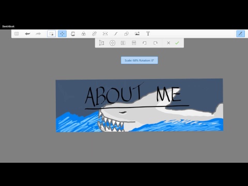
Task: Confirm the transform with the green checkmark
Action: click(x=177, y=43)
